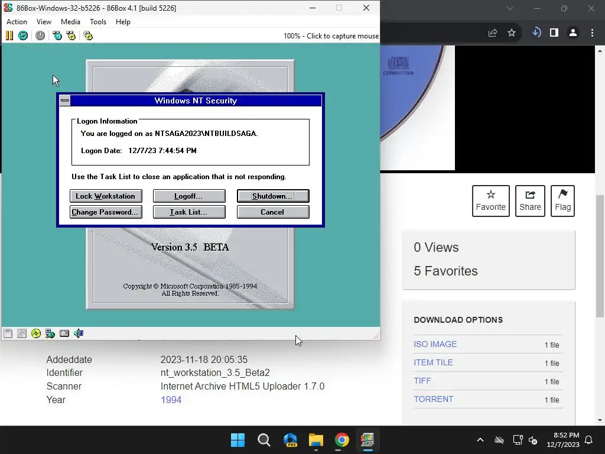Click scrollbar down arrow in browser
Viewport: 605px width, 454px height.
tap(600, 420)
